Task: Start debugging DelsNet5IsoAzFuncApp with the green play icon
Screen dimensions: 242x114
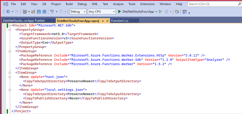Action: pyautogui.click(x=119, y=12)
